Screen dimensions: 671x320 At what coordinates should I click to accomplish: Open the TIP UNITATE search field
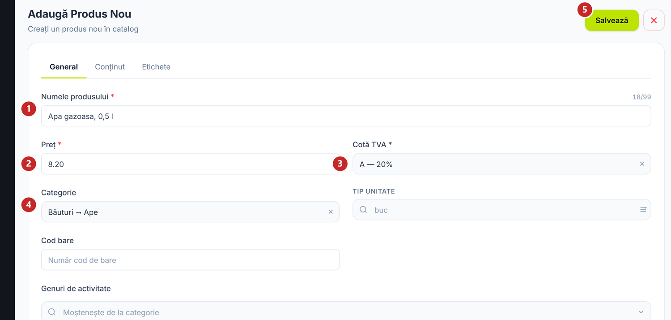click(x=501, y=210)
